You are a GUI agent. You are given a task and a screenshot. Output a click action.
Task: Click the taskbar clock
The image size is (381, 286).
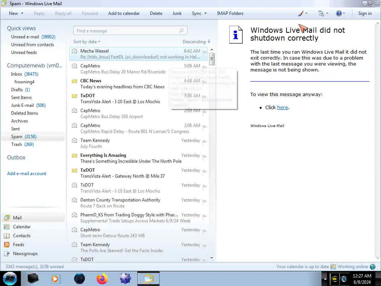(362, 279)
